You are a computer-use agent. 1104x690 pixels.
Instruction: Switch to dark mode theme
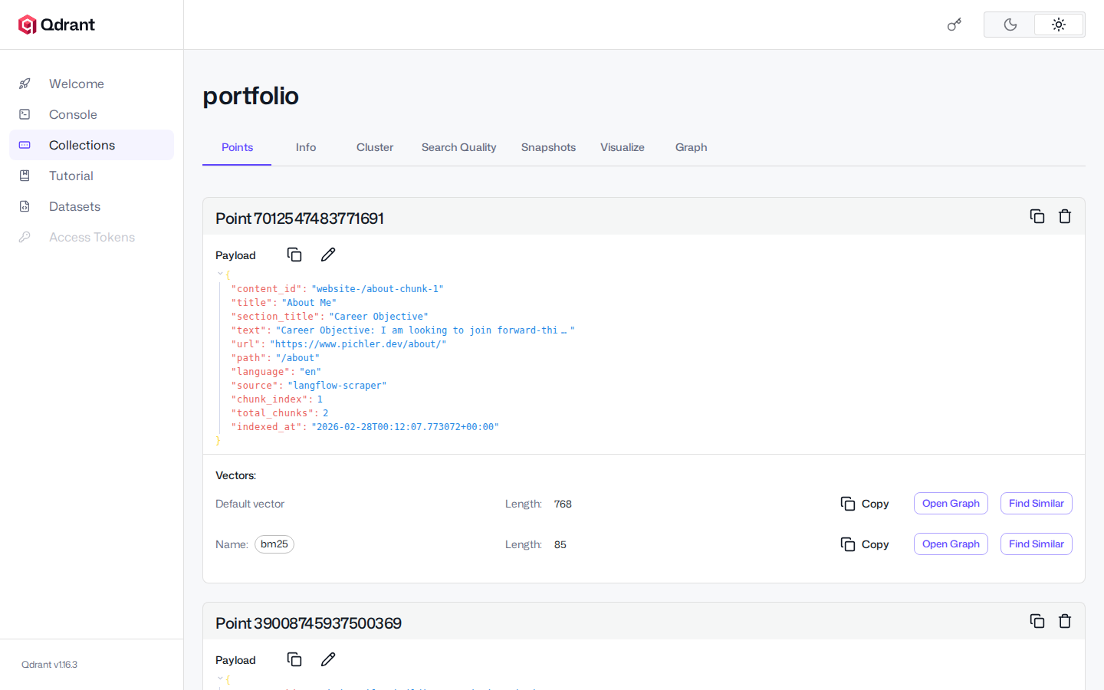[1010, 25]
